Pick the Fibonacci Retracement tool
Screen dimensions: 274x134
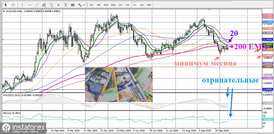click(x=51, y=5)
